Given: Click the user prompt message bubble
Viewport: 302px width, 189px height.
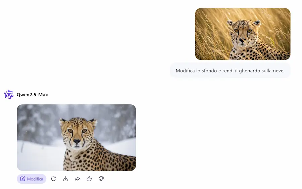Looking at the screenshot, I should (x=230, y=70).
